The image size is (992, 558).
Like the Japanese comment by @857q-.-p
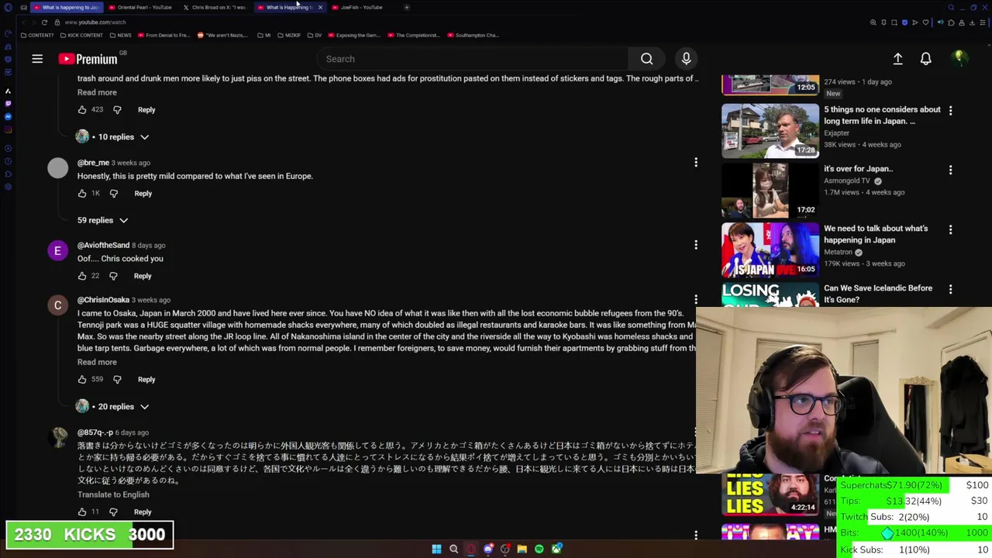click(82, 511)
